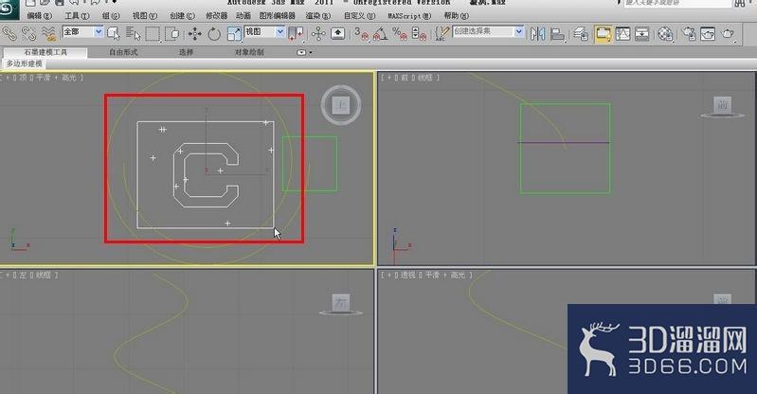Viewport: 757px width, 394px height.
Task: Open the MAXScript(M) menu
Action: point(409,16)
